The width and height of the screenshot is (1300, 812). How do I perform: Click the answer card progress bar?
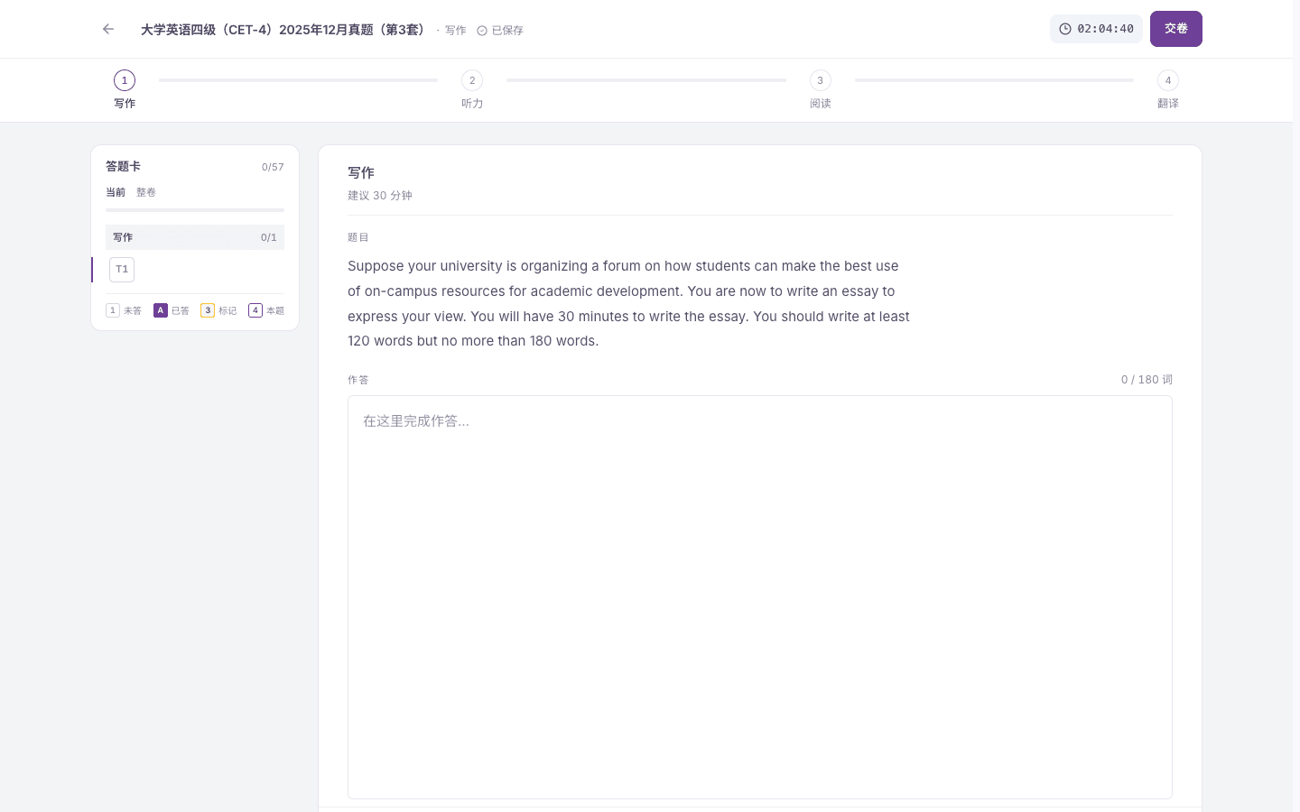[195, 210]
